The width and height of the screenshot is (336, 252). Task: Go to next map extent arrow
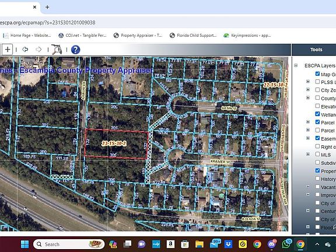coord(38,50)
